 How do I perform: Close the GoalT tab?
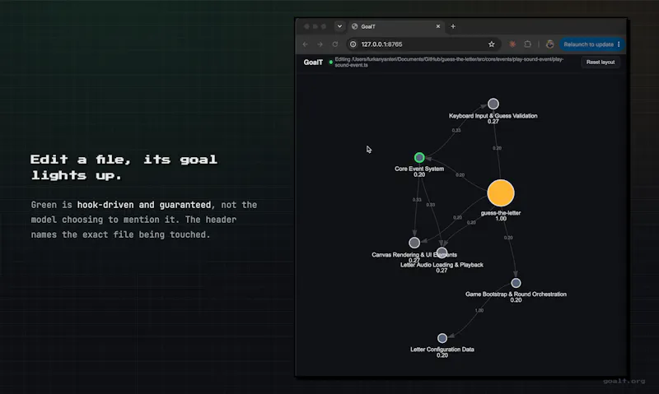pyautogui.click(x=438, y=26)
